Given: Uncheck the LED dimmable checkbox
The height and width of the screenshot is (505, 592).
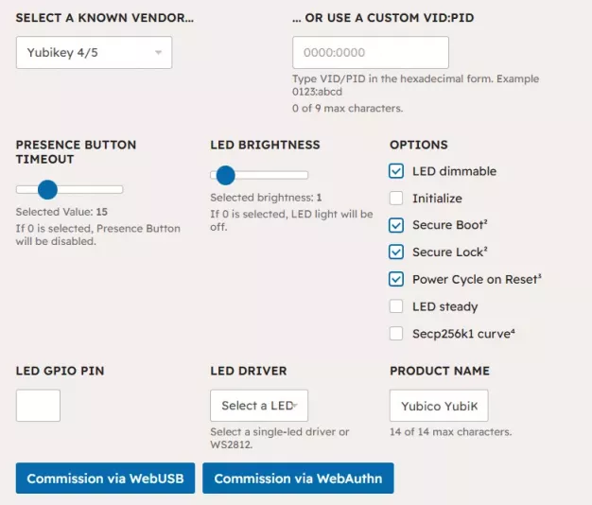Looking at the screenshot, I should [x=396, y=171].
